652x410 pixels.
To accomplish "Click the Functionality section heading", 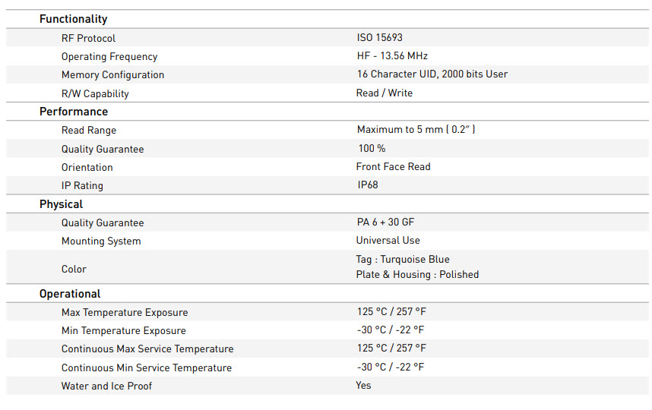I will (73, 19).
